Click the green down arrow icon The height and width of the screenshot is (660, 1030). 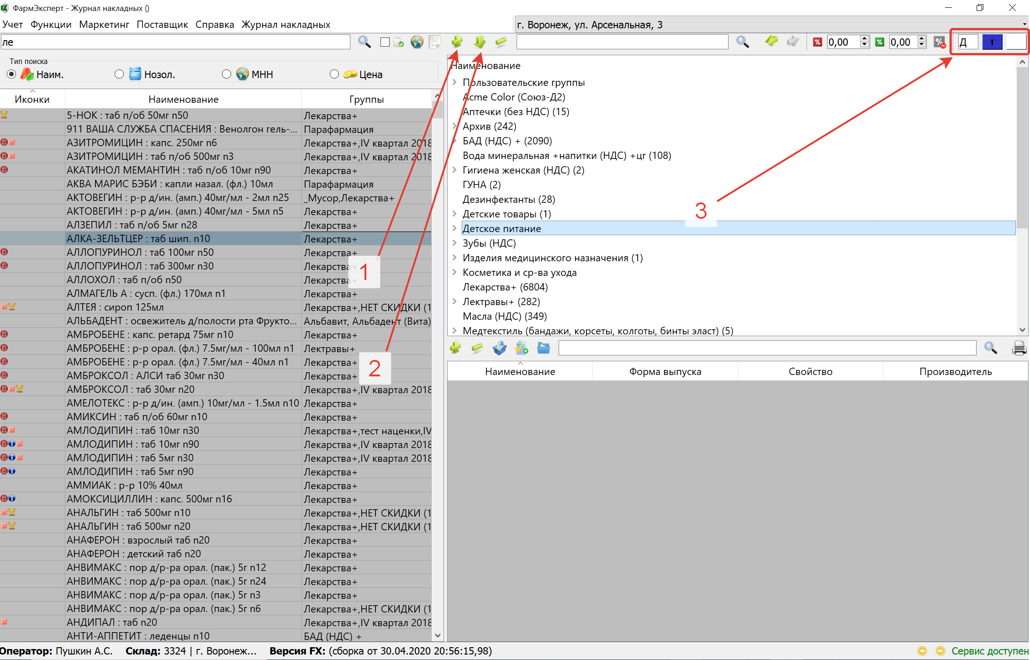[x=480, y=42]
